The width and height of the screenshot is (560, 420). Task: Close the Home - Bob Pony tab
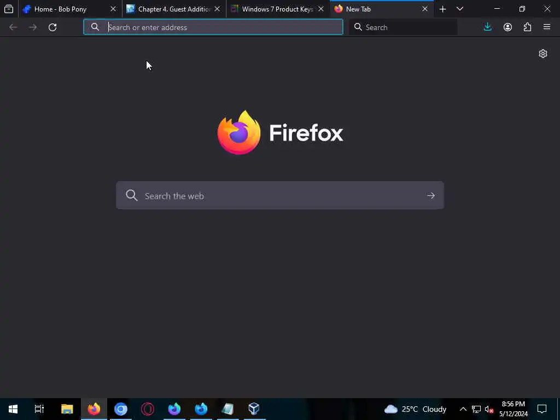pyautogui.click(x=113, y=9)
